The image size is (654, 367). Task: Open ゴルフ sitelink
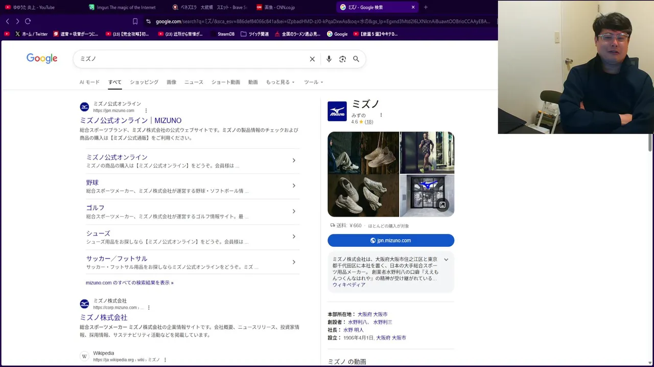pos(95,208)
